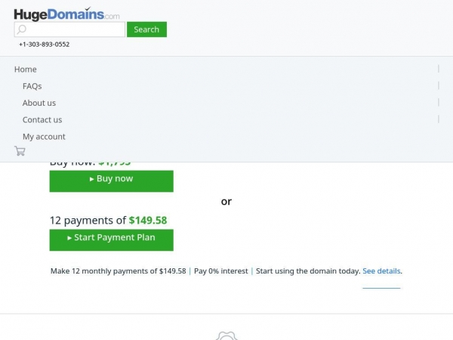
Task: Select Contact us in the navigation
Action: point(42,119)
